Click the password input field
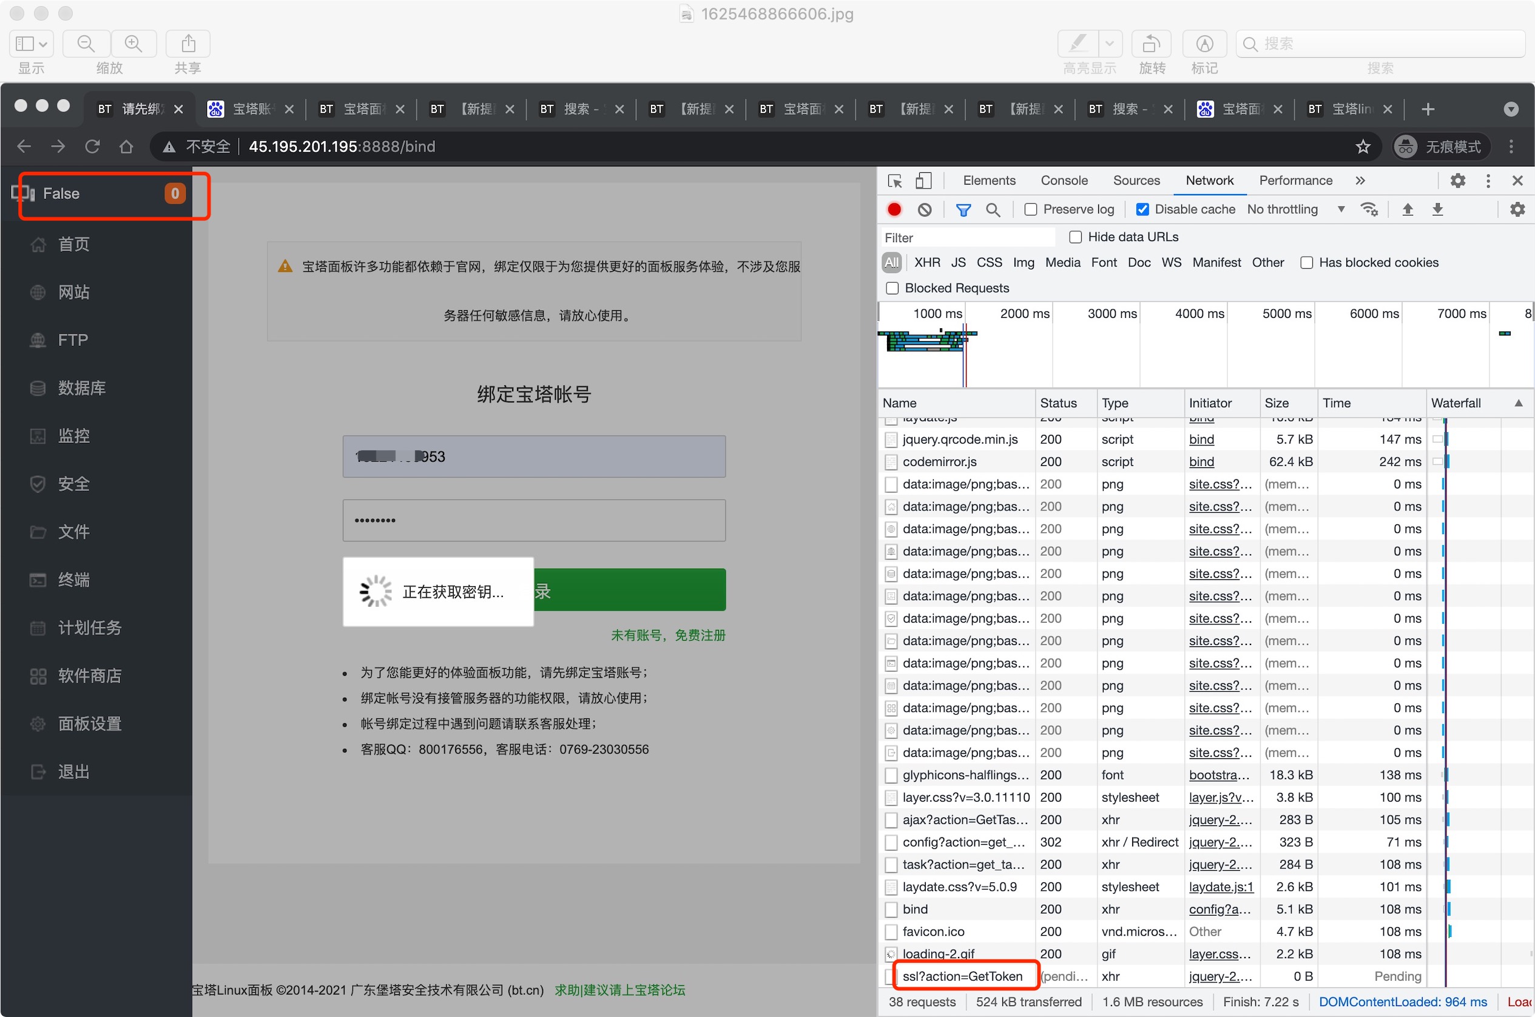The image size is (1535, 1017). click(x=534, y=520)
